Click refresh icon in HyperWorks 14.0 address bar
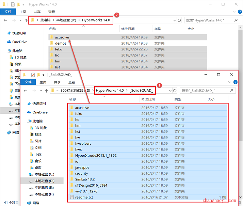 [x=179, y=20]
